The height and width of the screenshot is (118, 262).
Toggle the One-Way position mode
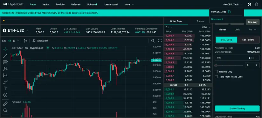pos(253,22)
